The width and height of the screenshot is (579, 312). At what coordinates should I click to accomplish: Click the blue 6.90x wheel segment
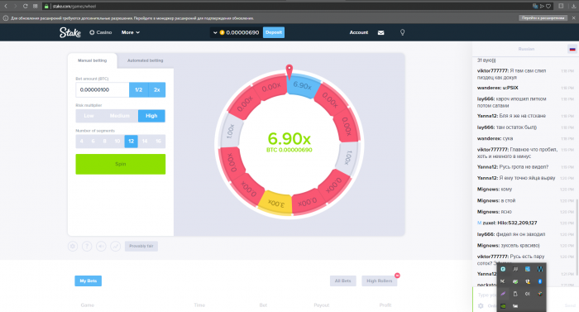[302, 85]
